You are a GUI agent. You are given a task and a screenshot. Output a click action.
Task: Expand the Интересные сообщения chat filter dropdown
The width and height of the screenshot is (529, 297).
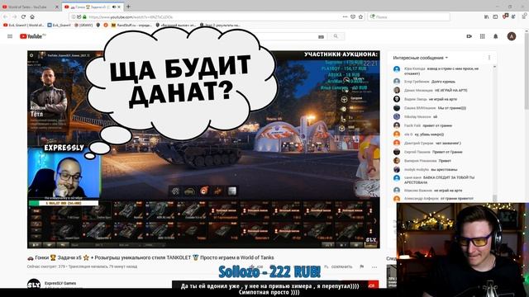[421, 58]
